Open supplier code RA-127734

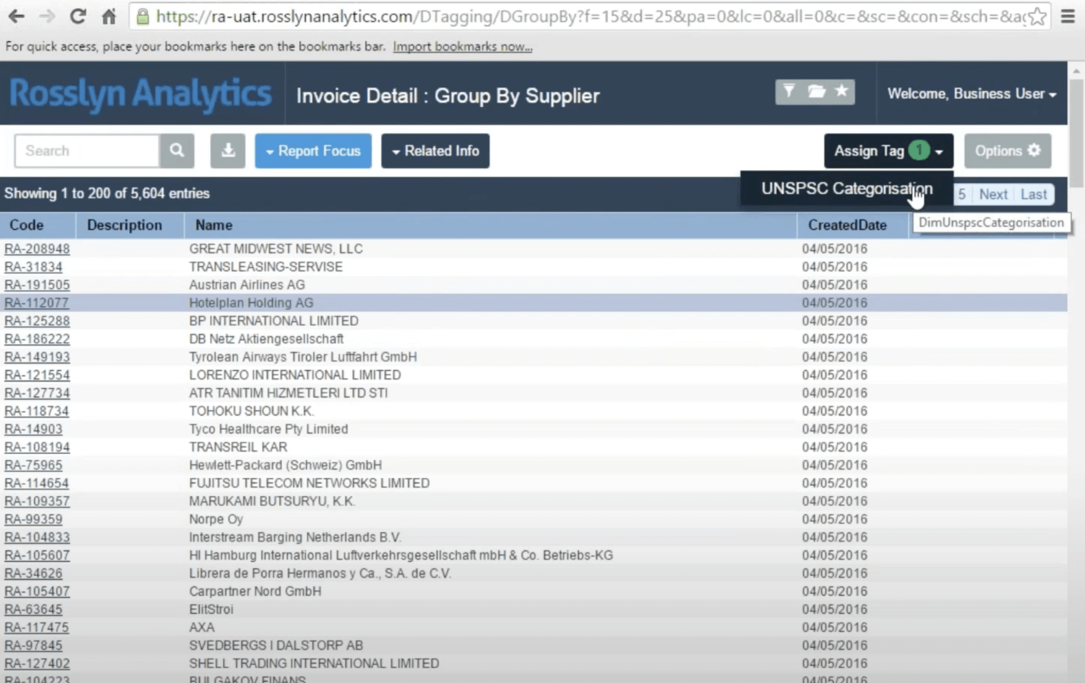pos(37,393)
